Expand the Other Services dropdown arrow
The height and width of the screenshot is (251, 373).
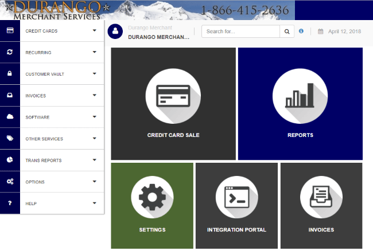point(95,138)
